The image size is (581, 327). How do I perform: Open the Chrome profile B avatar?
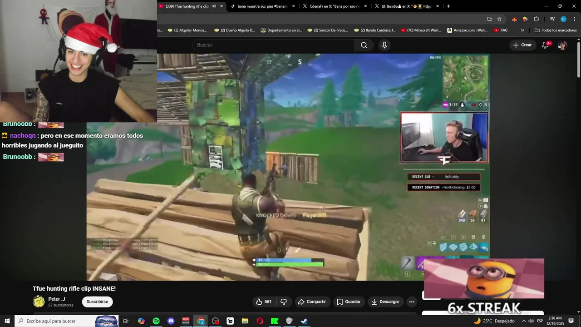563,19
